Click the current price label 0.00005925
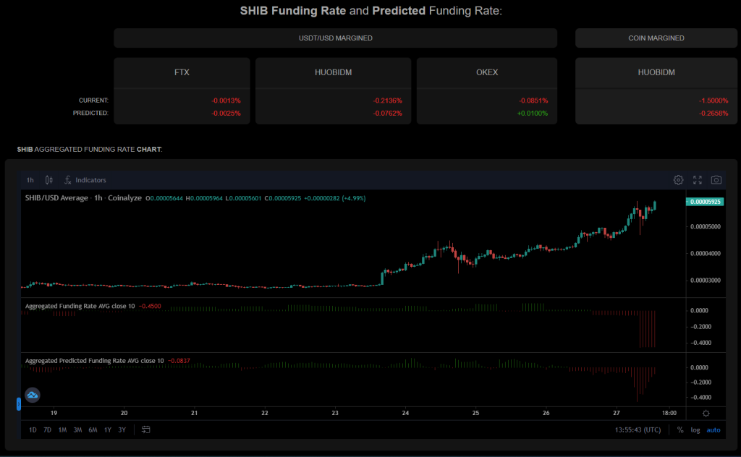741x457 pixels. pos(706,202)
